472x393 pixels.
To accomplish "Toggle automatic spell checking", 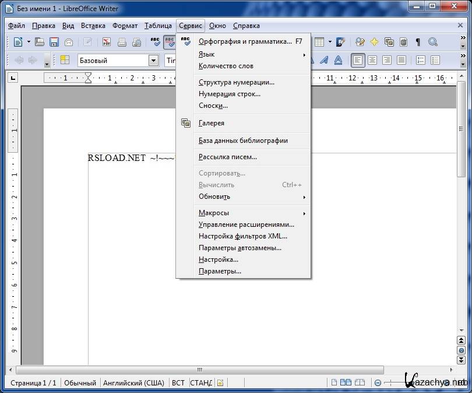I will [x=170, y=42].
